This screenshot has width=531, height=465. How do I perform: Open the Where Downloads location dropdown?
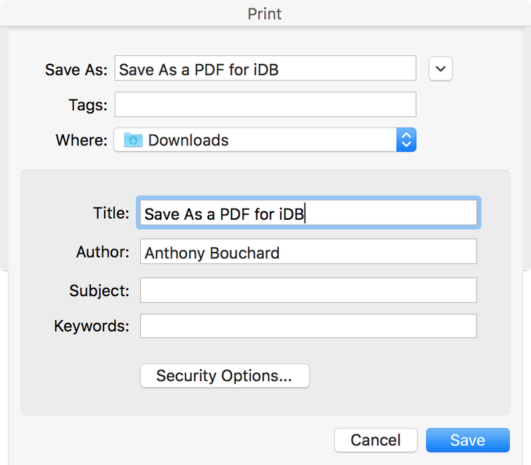click(265, 139)
